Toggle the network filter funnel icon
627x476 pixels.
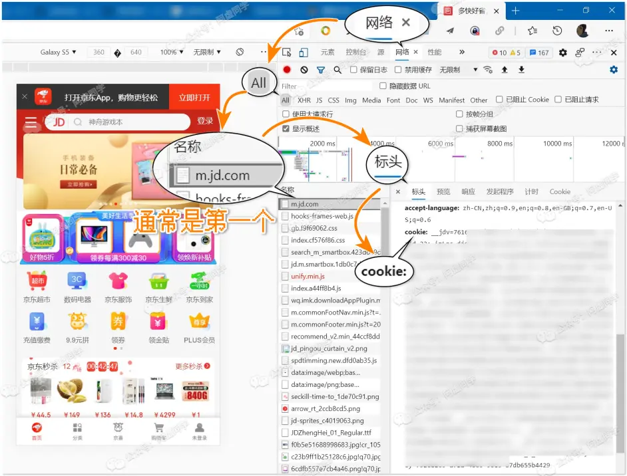click(x=321, y=70)
